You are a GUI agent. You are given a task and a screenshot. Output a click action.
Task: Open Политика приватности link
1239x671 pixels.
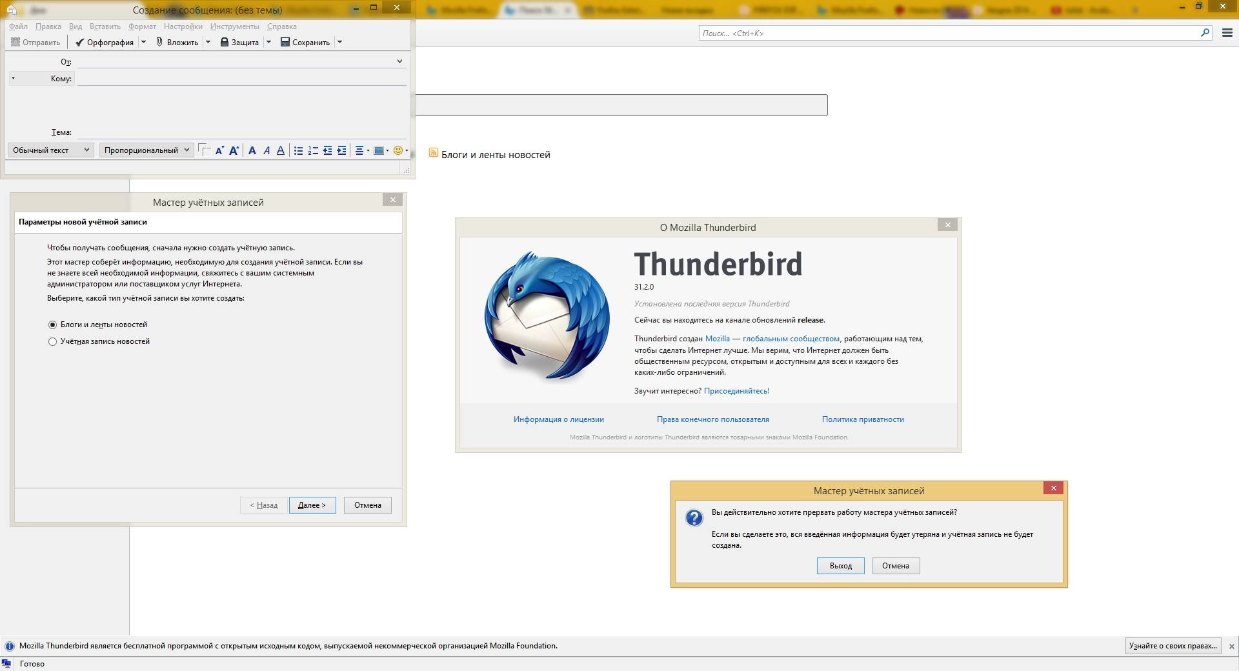click(x=863, y=419)
